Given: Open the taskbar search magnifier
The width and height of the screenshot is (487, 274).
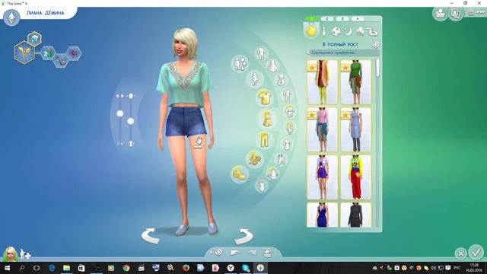Looking at the screenshot, I should 22,268.
